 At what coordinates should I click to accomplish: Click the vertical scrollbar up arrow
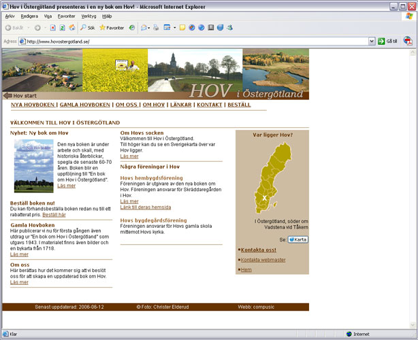(413, 52)
